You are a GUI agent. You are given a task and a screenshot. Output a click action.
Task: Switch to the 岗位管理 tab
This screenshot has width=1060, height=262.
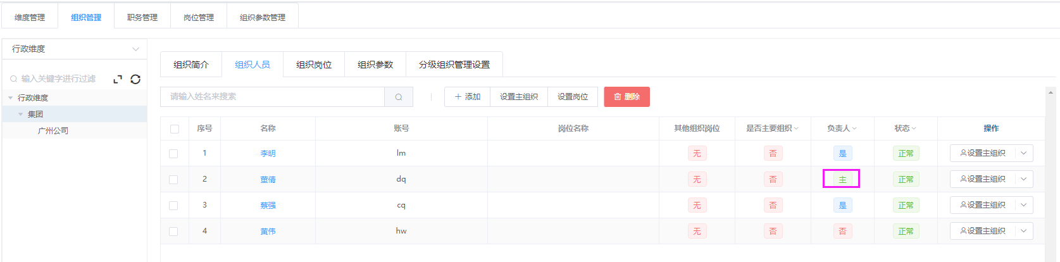(199, 17)
